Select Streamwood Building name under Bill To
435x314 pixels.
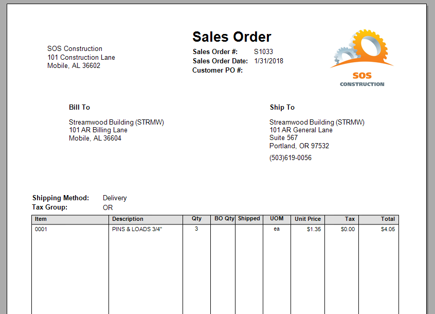click(x=116, y=122)
